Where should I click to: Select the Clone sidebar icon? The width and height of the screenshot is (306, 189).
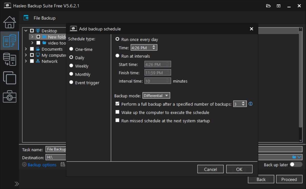9,78
